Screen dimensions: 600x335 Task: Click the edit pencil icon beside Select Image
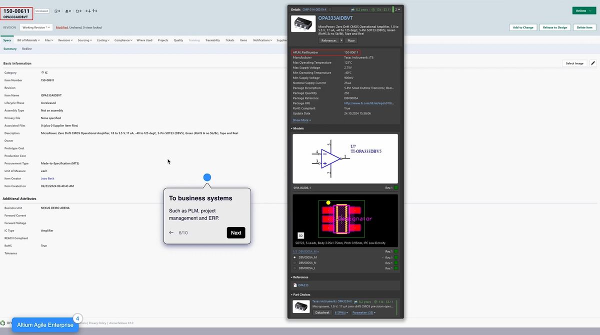(x=592, y=63)
